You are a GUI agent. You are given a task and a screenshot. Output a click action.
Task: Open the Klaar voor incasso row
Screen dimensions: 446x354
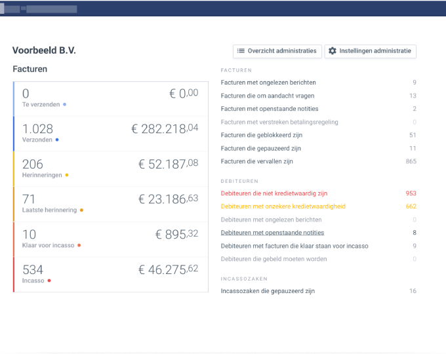(x=111, y=239)
